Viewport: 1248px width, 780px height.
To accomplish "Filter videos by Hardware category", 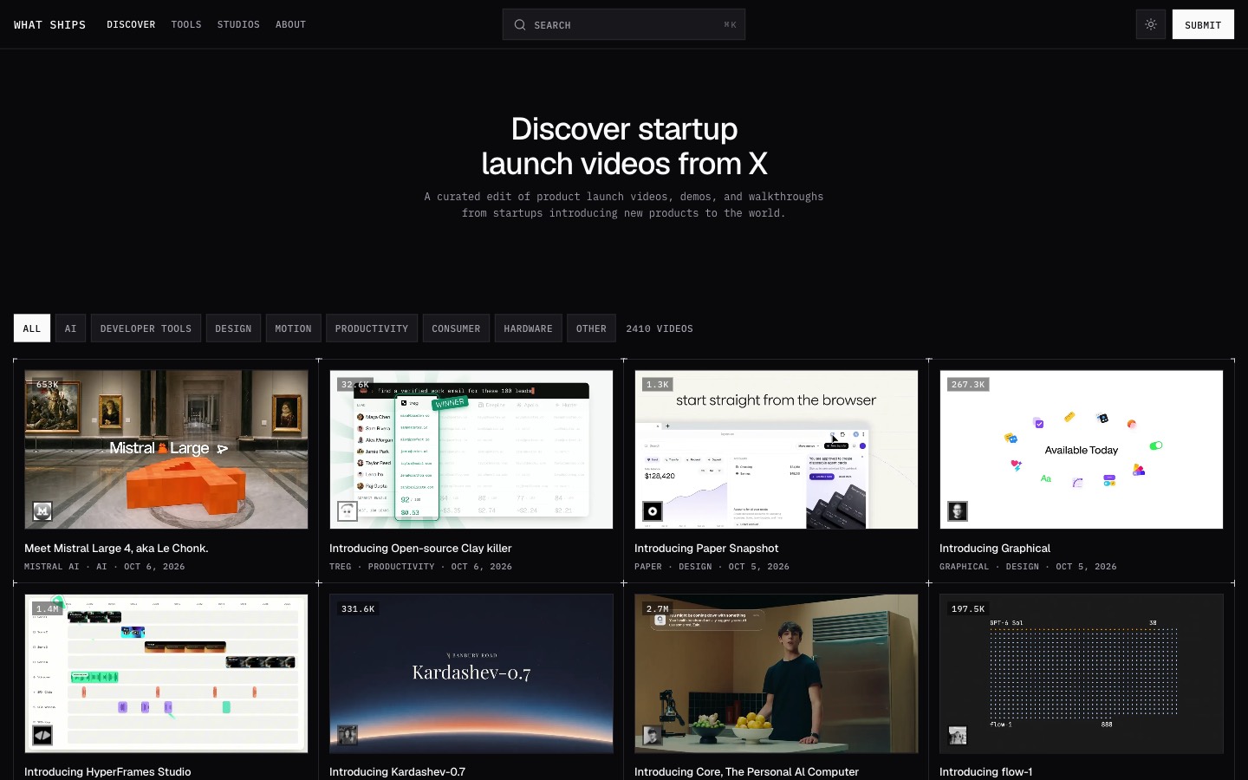I will click(528, 328).
